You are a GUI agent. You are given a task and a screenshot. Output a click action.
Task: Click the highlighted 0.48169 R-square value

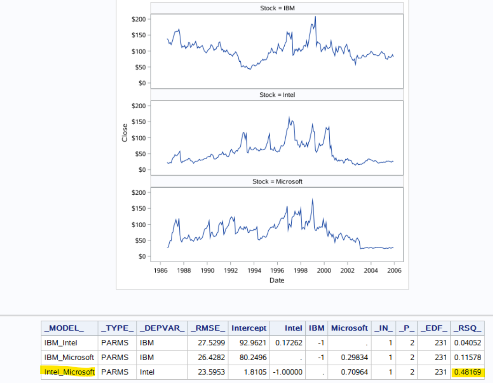[468, 373]
